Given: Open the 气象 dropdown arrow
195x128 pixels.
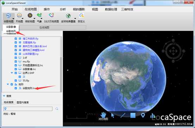Looking at the screenshot, I should pyautogui.click(x=42, y=19).
